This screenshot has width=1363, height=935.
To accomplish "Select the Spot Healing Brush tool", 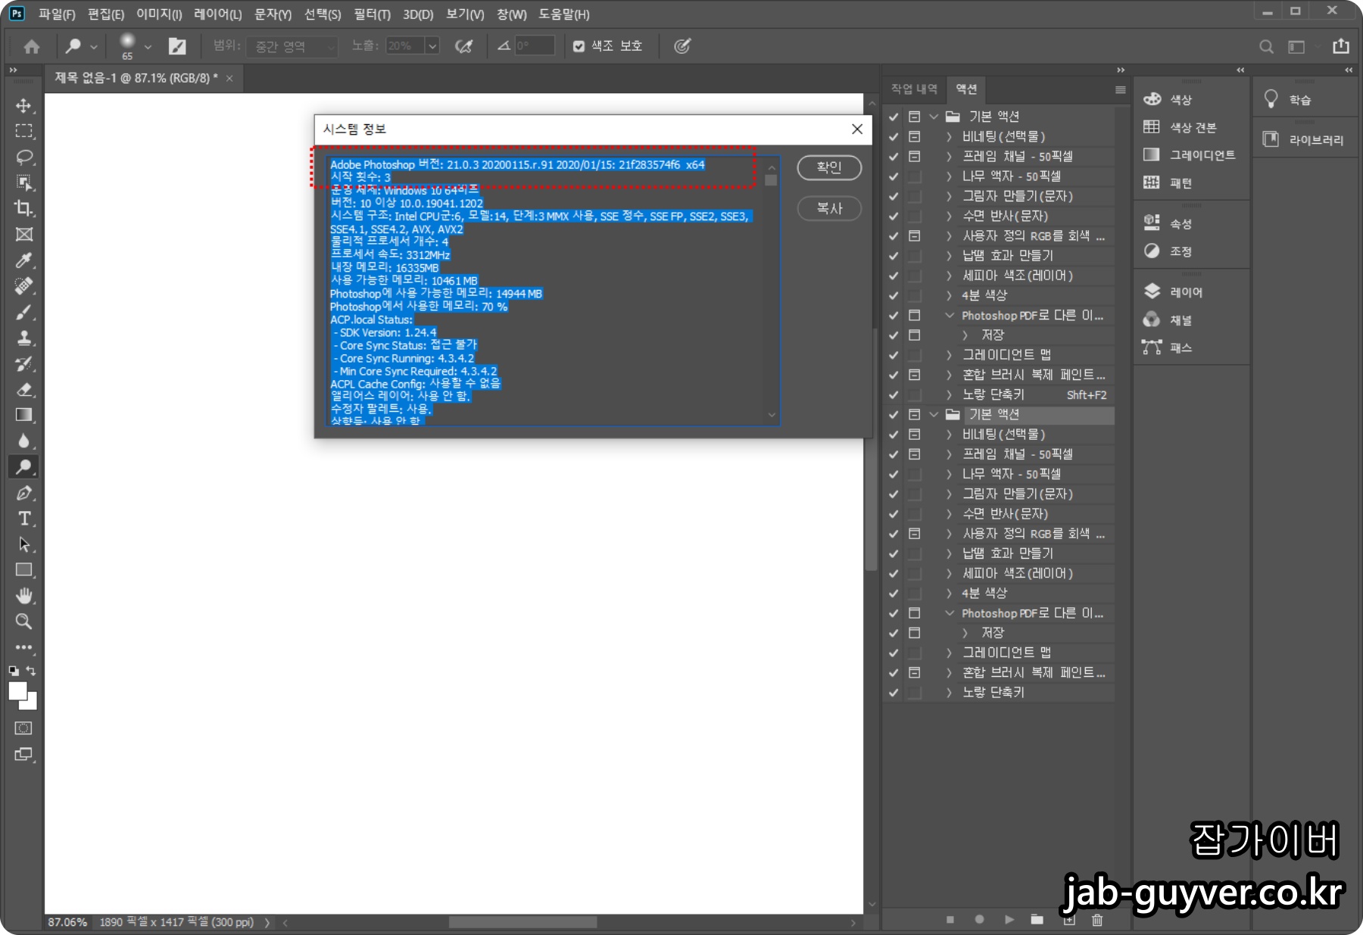I will click(24, 286).
